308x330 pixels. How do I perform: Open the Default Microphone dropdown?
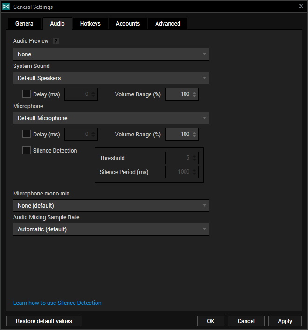pos(111,118)
